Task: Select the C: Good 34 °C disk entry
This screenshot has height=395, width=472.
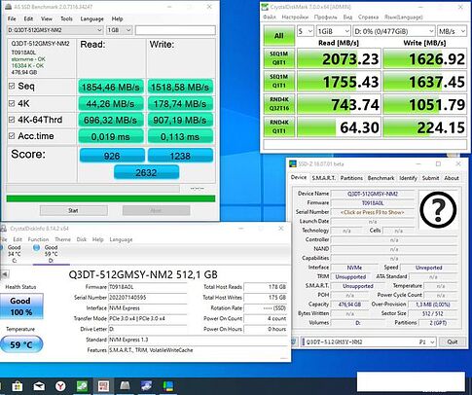Action: point(14,254)
